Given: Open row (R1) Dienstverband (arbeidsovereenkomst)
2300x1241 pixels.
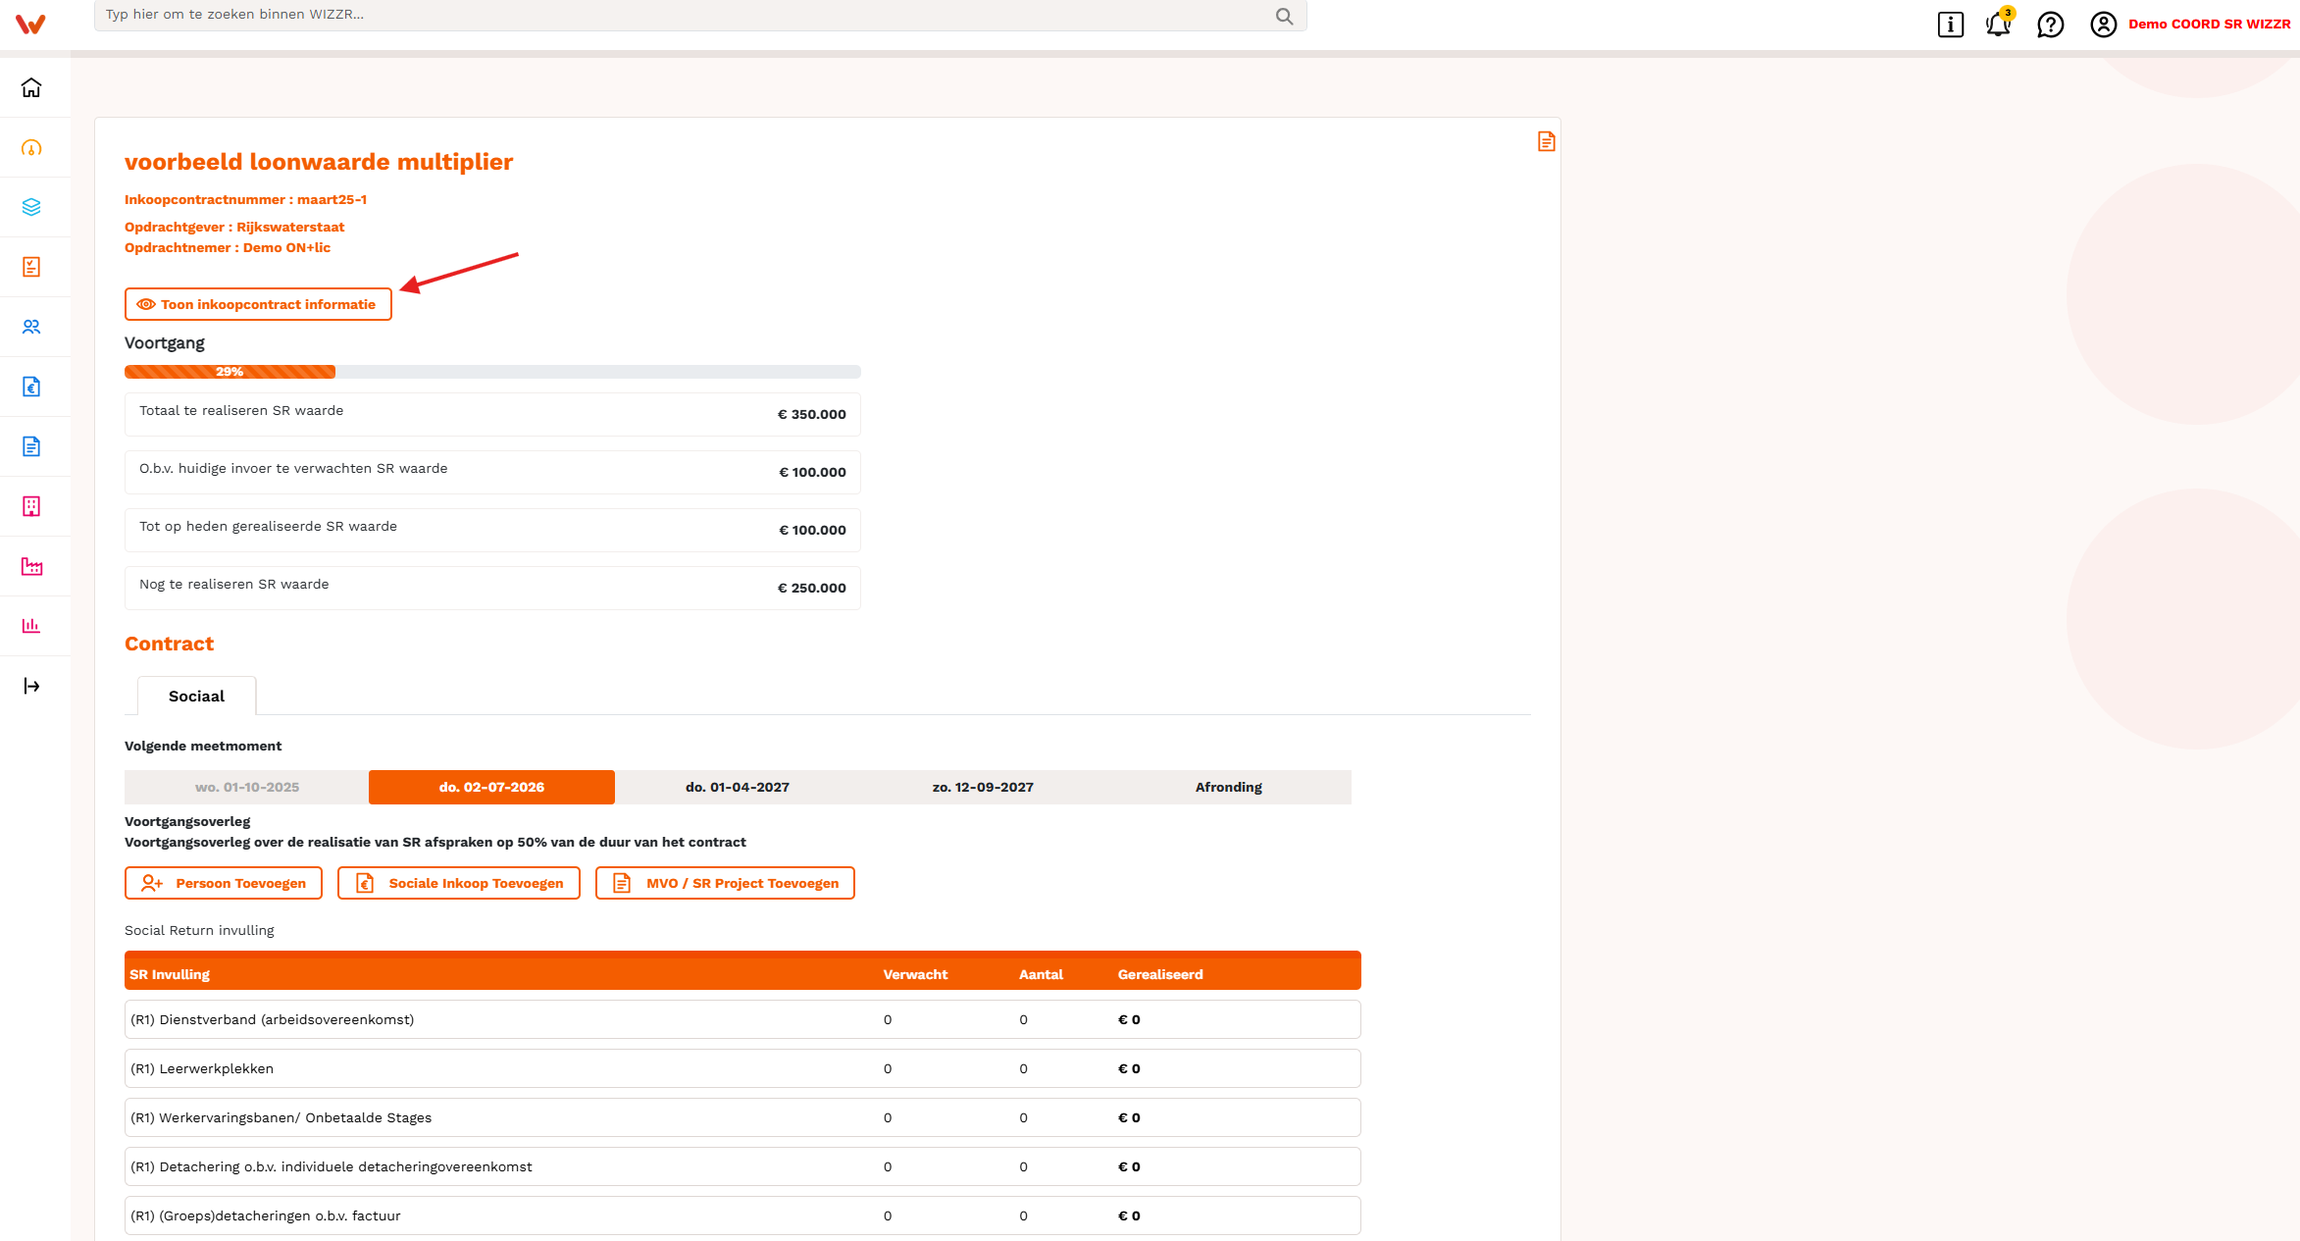Looking at the screenshot, I should (x=742, y=1019).
